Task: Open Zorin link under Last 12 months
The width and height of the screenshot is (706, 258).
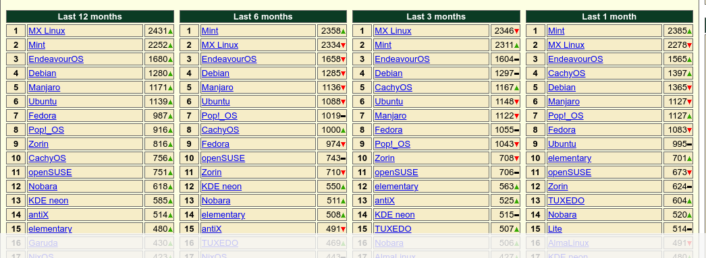Action: 38,144
